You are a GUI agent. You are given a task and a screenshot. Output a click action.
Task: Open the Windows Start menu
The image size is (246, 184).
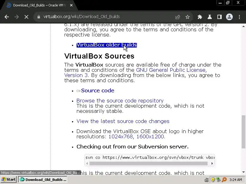[x=9, y=179]
